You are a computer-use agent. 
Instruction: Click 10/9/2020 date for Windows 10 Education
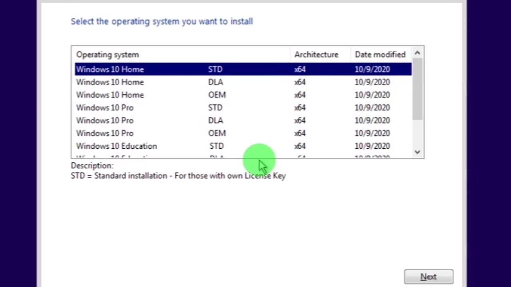pyautogui.click(x=372, y=146)
